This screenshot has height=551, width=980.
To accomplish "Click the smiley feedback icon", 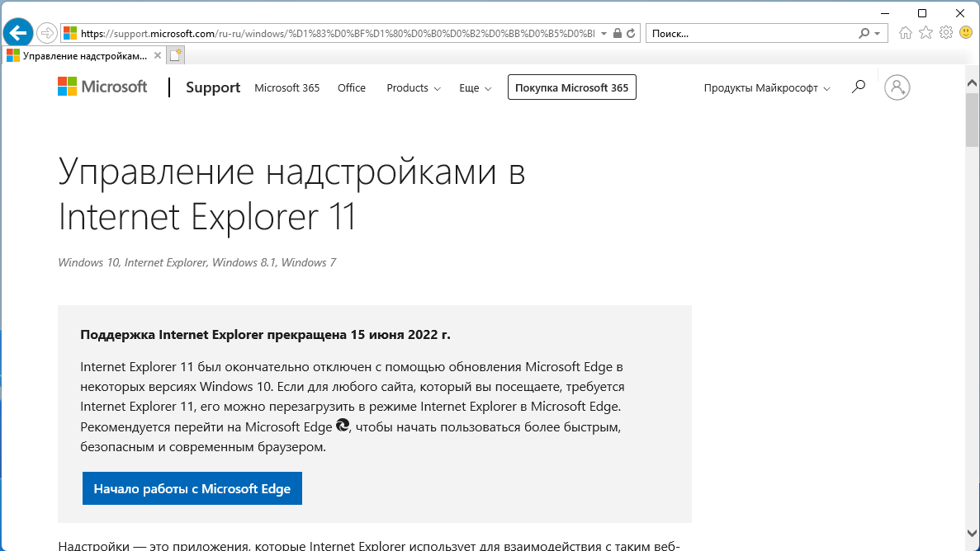I will [x=966, y=32].
